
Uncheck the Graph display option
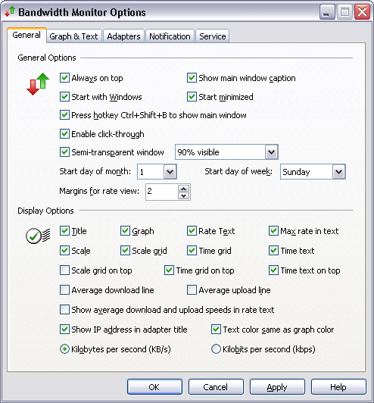[x=125, y=231]
